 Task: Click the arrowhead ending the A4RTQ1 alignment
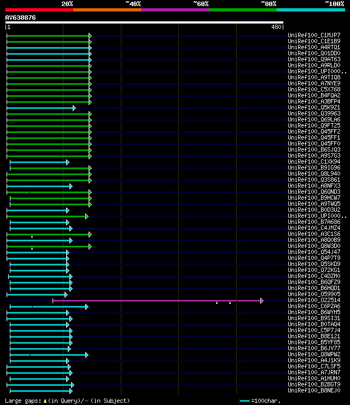pyautogui.click(x=90, y=48)
